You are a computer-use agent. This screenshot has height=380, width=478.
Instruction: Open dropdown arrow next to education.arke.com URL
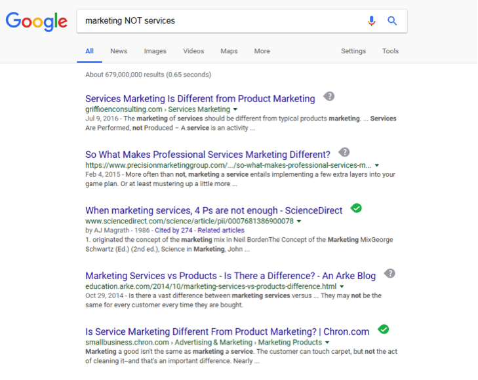[342, 287]
